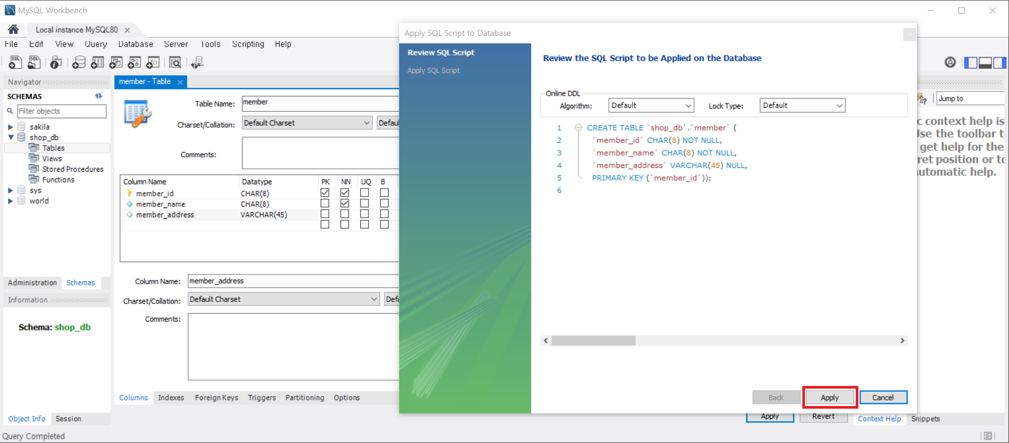The width and height of the screenshot is (1009, 443).
Task: Reconnect to DBMS toolbar icon
Action: click(197, 62)
